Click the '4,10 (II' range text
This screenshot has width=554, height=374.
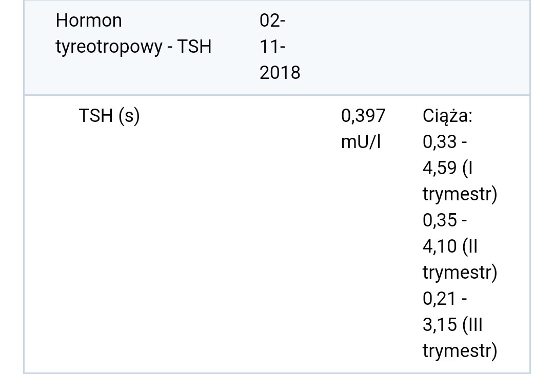[450, 246]
